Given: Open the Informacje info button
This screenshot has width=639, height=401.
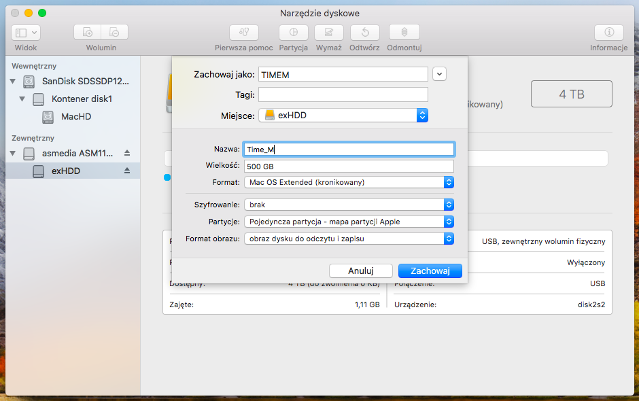Looking at the screenshot, I should [608, 33].
